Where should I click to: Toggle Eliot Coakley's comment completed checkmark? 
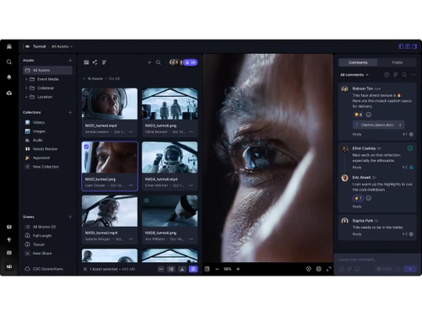click(410, 148)
